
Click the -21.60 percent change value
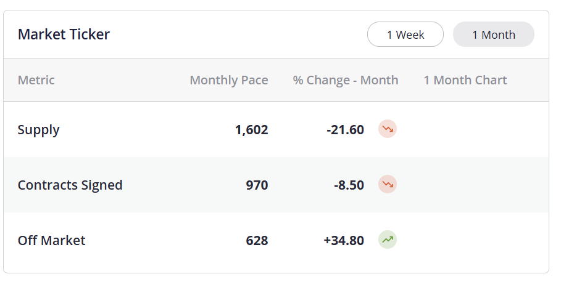(345, 129)
